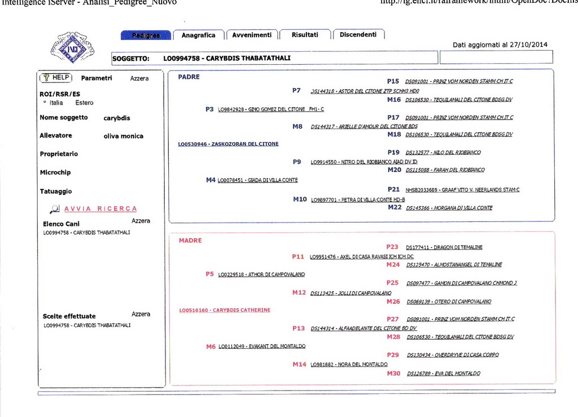
Task: Click the SOGGETTO field box
Action: [275, 58]
